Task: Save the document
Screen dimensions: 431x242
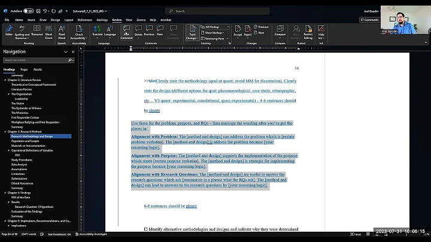Action: (x=38, y=11)
